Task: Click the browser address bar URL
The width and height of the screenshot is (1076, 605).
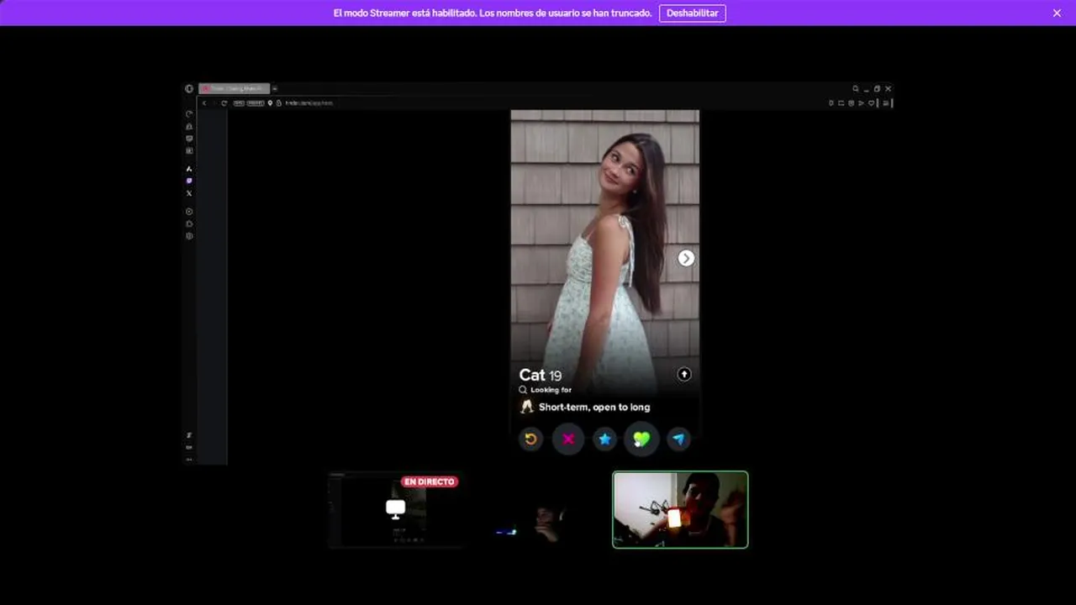Action: [x=309, y=103]
